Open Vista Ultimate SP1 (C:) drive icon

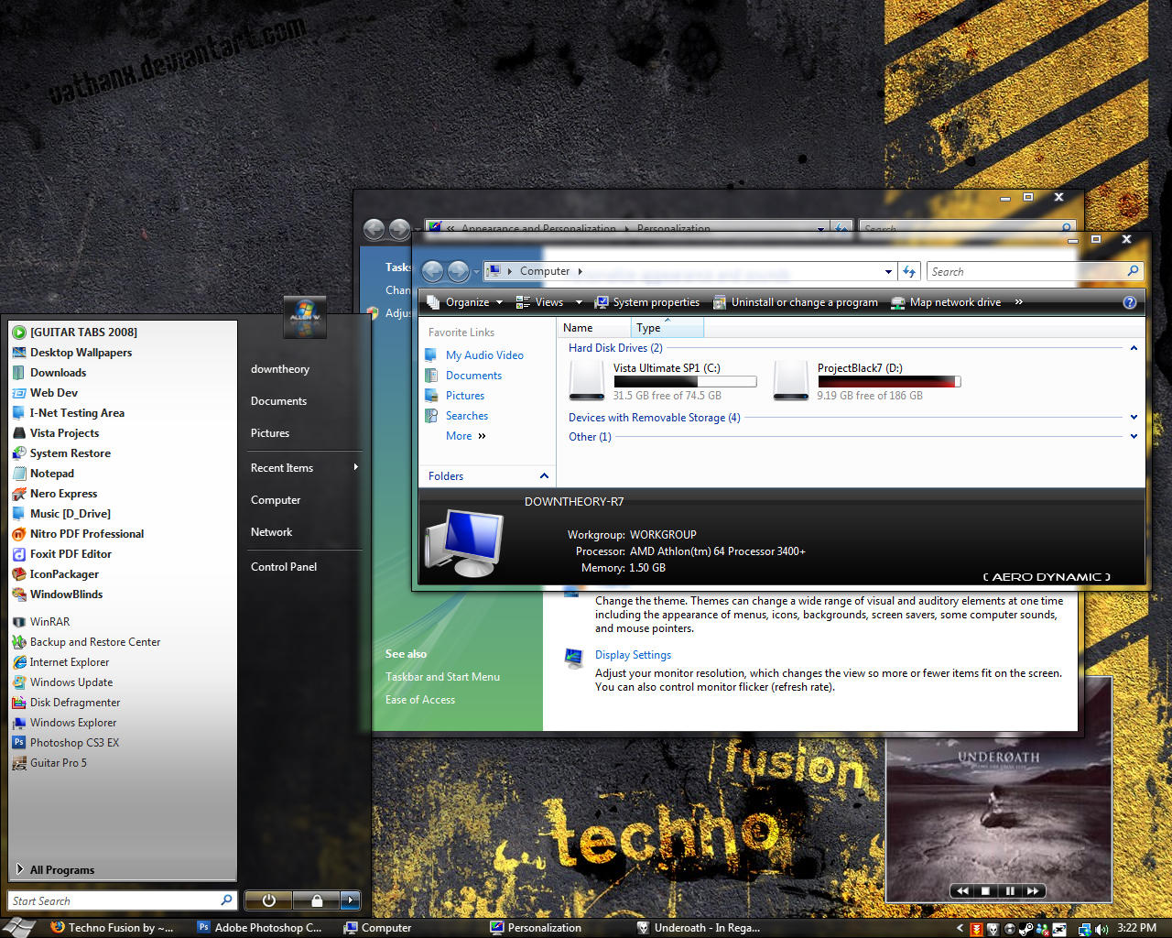tap(586, 380)
